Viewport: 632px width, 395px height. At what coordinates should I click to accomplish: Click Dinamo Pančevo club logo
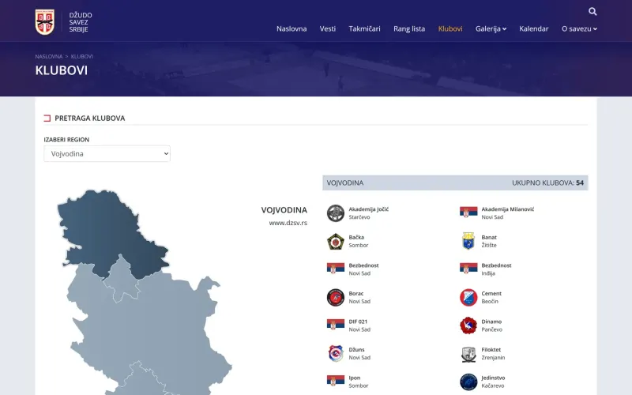(468, 325)
